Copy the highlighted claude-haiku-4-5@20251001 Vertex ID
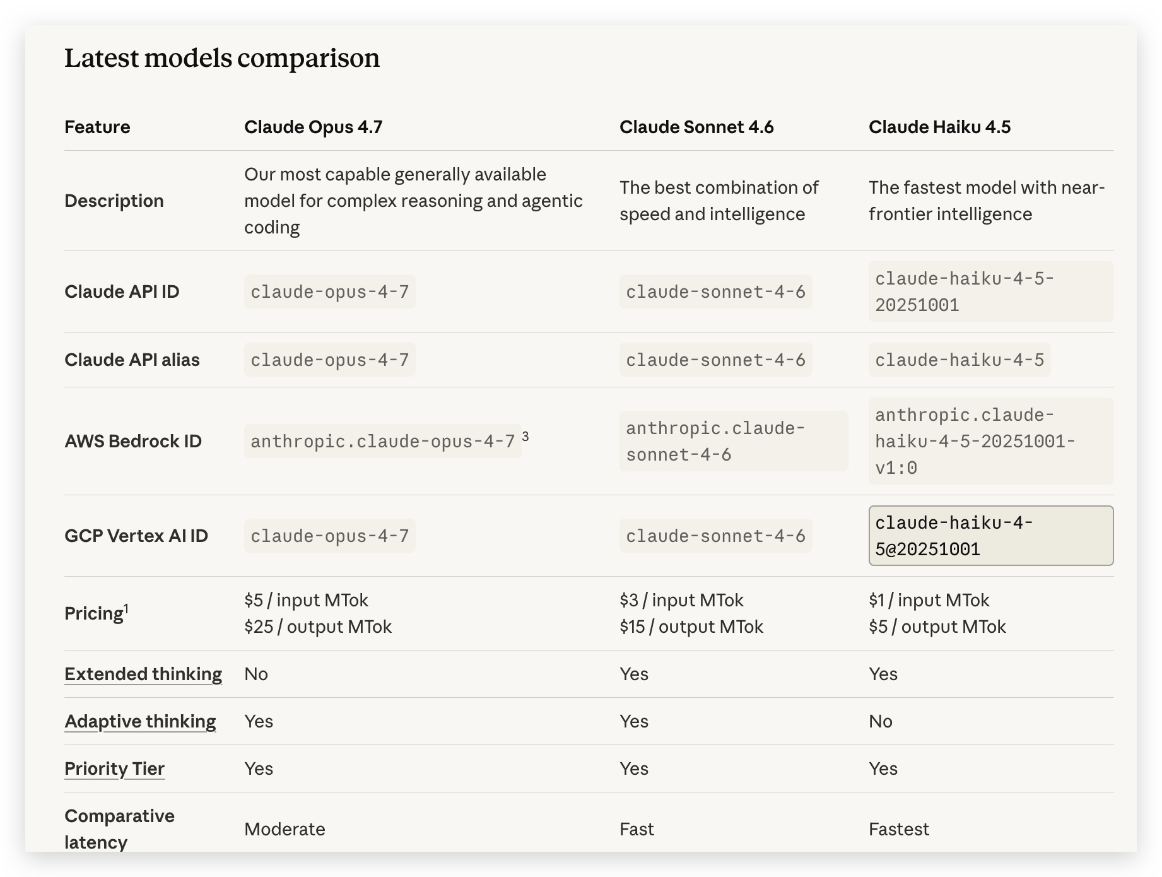The height and width of the screenshot is (877, 1162). (x=990, y=536)
